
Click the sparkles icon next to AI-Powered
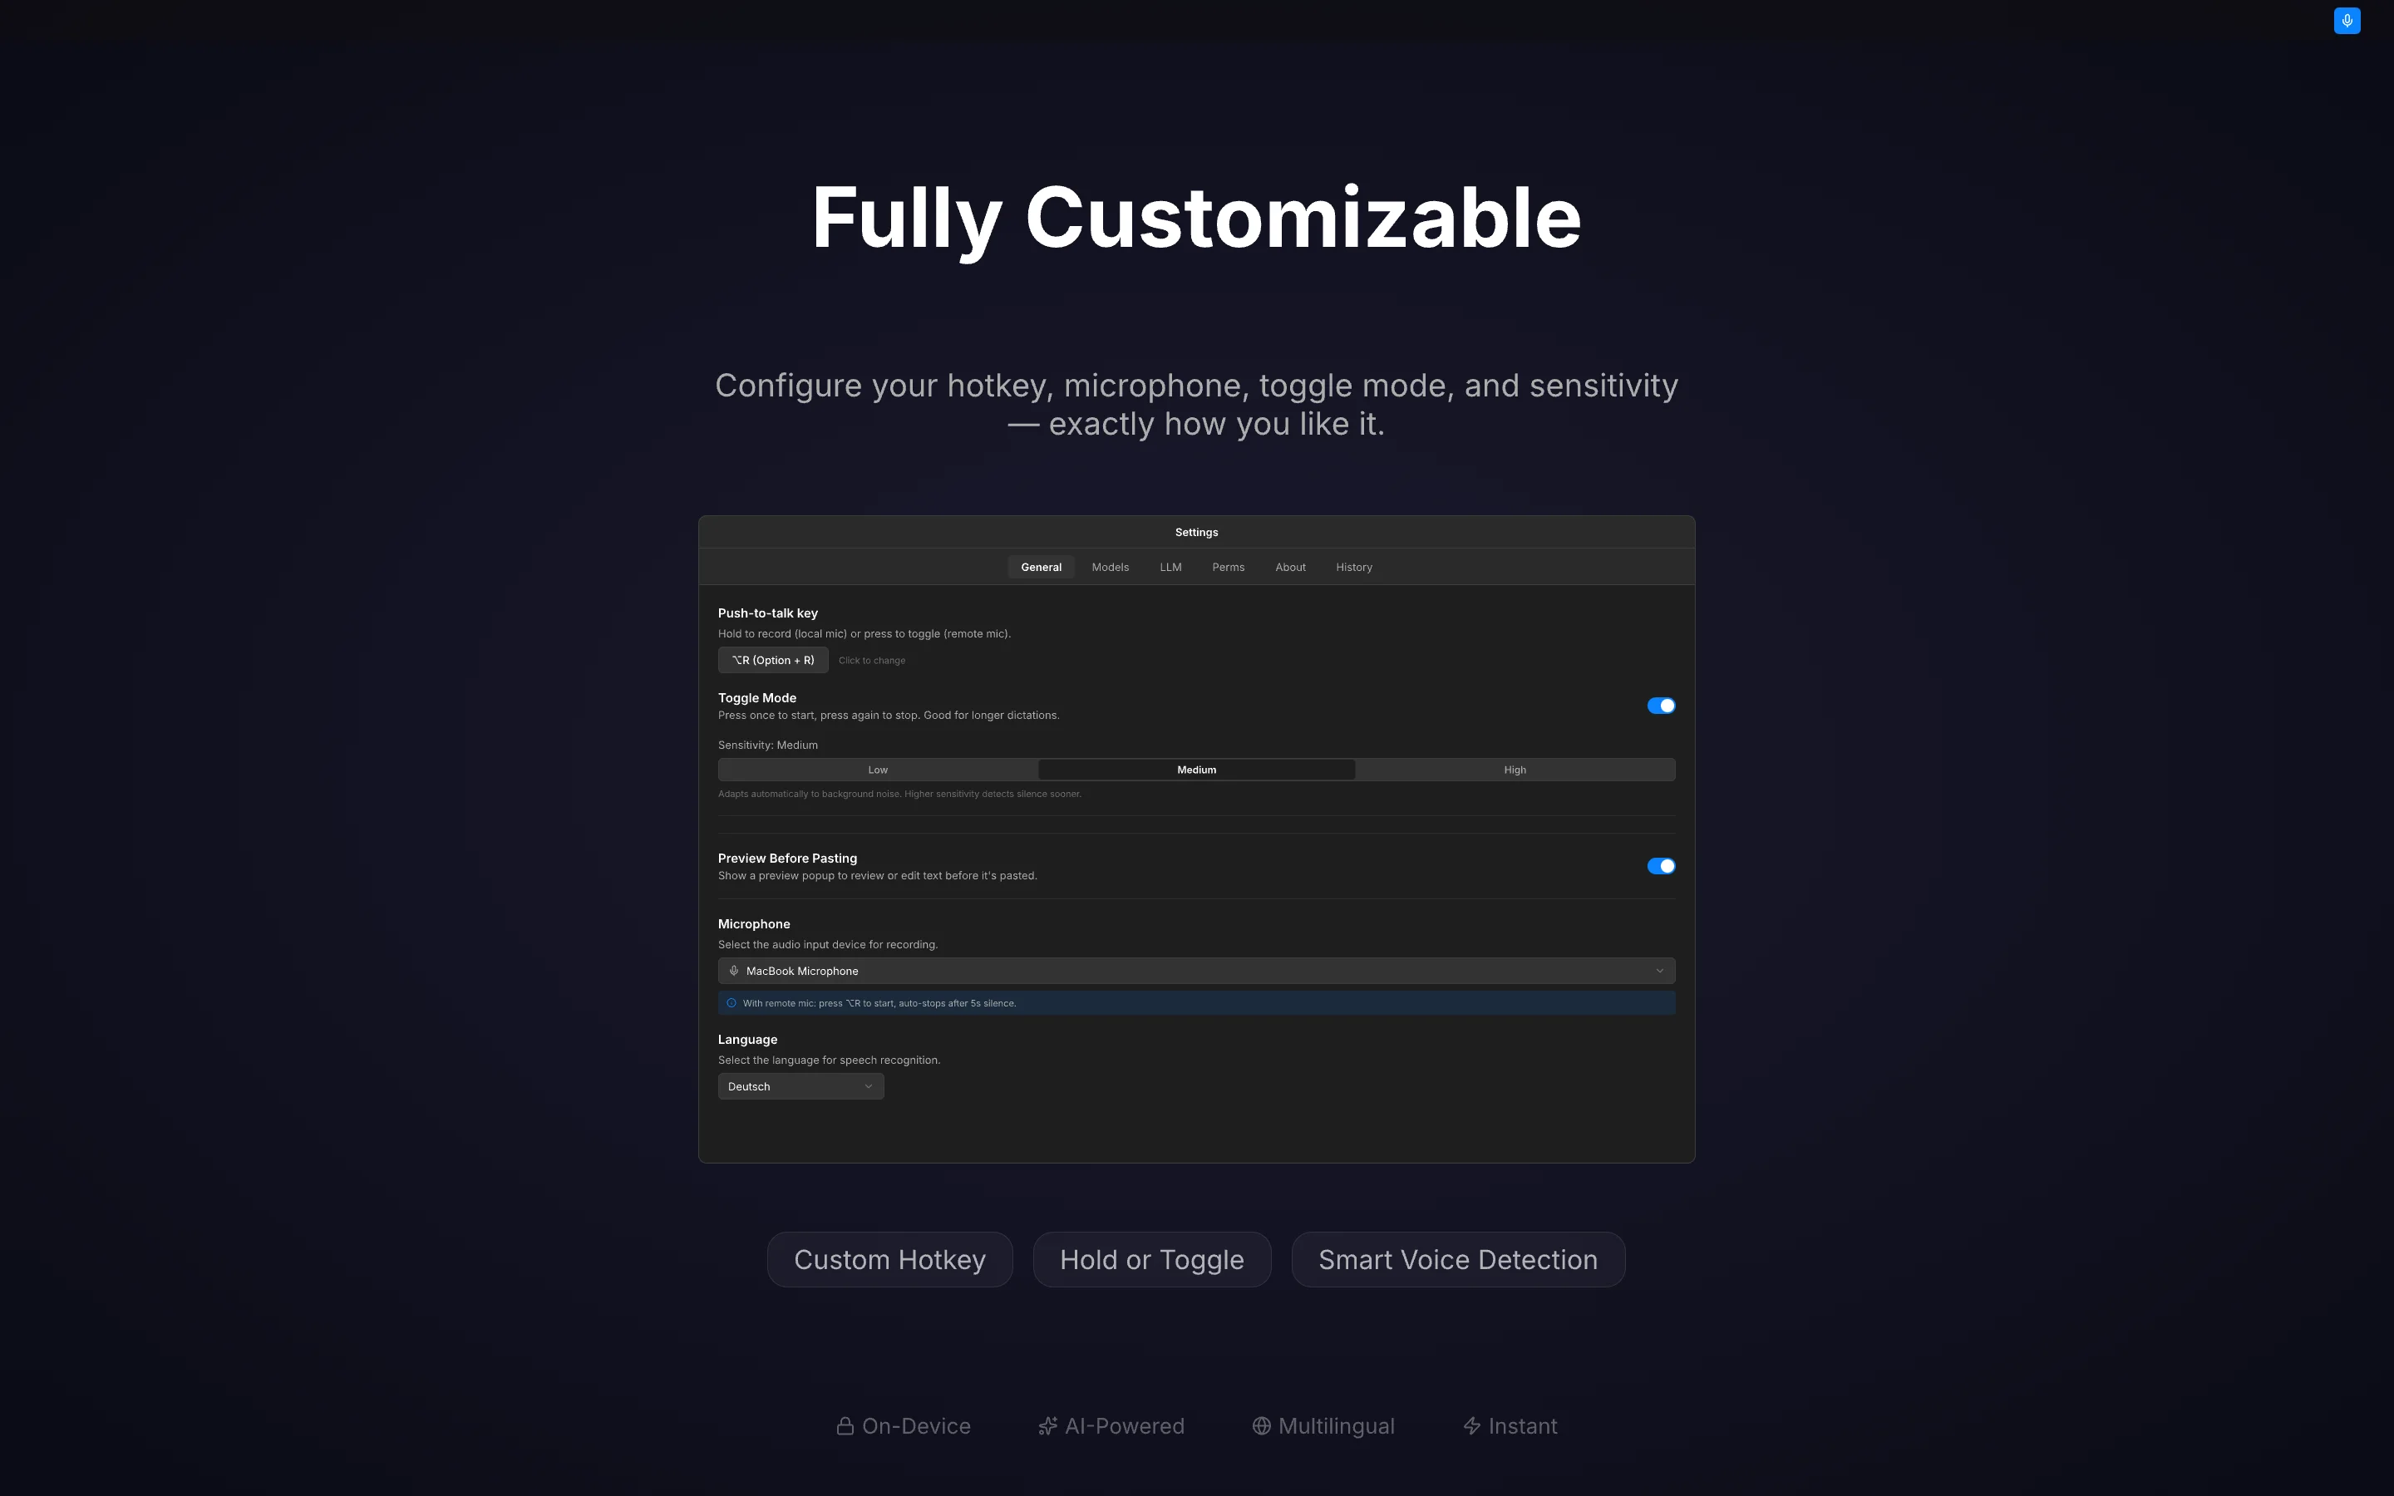pos(1047,1425)
